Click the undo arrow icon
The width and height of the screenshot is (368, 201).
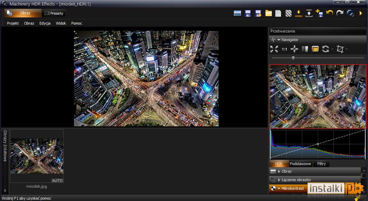(x=330, y=13)
